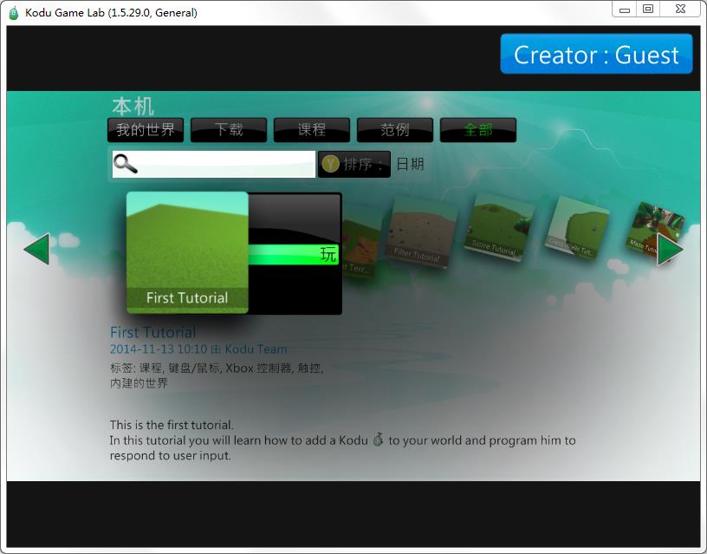The height and width of the screenshot is (554, 707).
Task: Click the search magnifier icon
Action: click(x=125, y=164)
